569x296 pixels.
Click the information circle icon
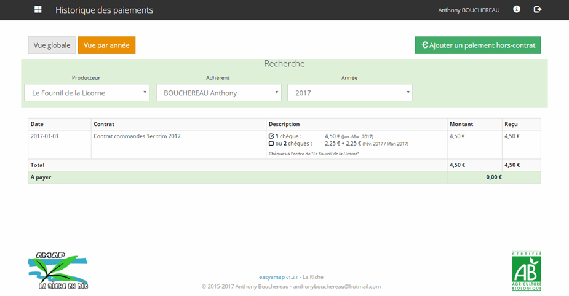pyautogui.click(x=517, y=9)
